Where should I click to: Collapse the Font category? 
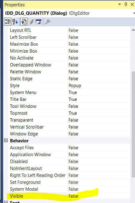[x=6, y=202]
